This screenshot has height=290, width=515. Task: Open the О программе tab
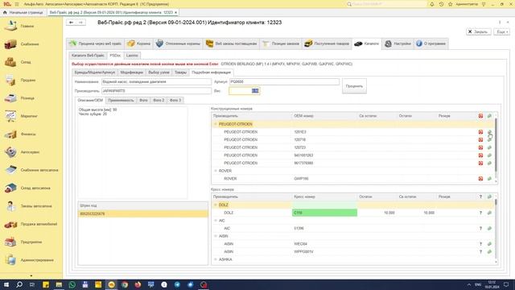coord(431,43)
